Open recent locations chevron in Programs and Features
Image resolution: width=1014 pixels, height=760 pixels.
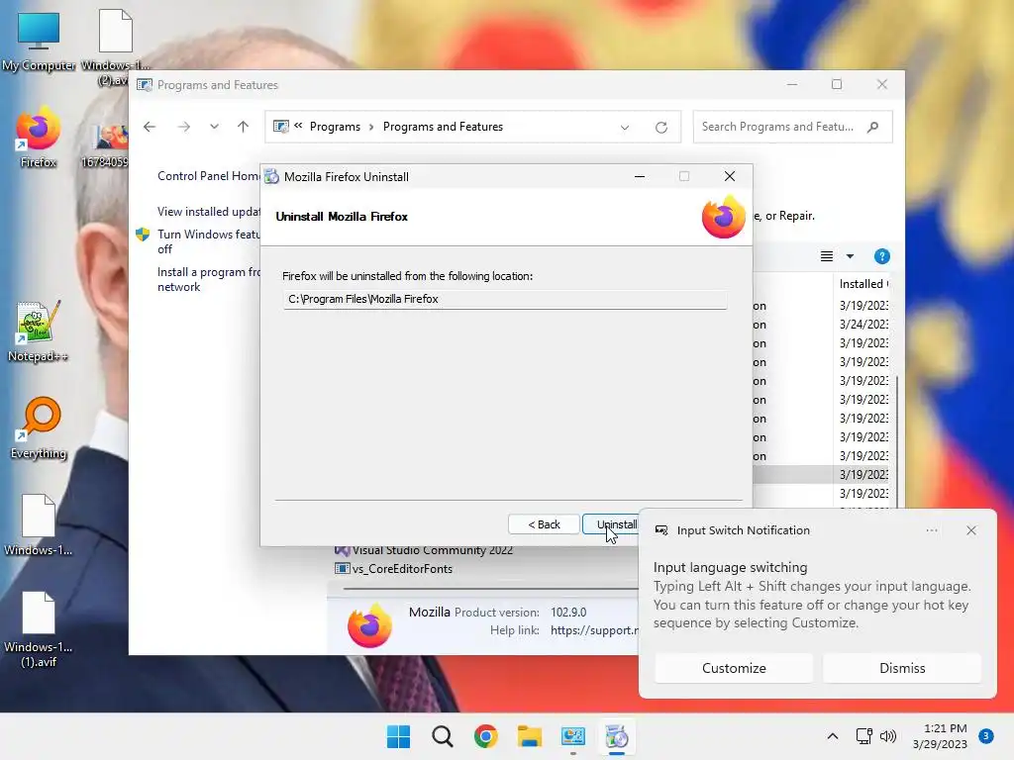click(214, 127)
